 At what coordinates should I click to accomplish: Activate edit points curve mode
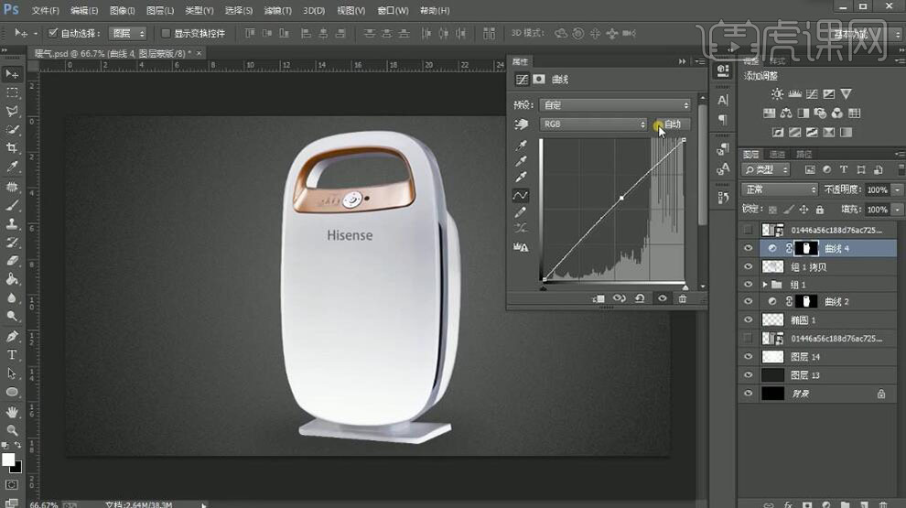[x=520, y=196]
